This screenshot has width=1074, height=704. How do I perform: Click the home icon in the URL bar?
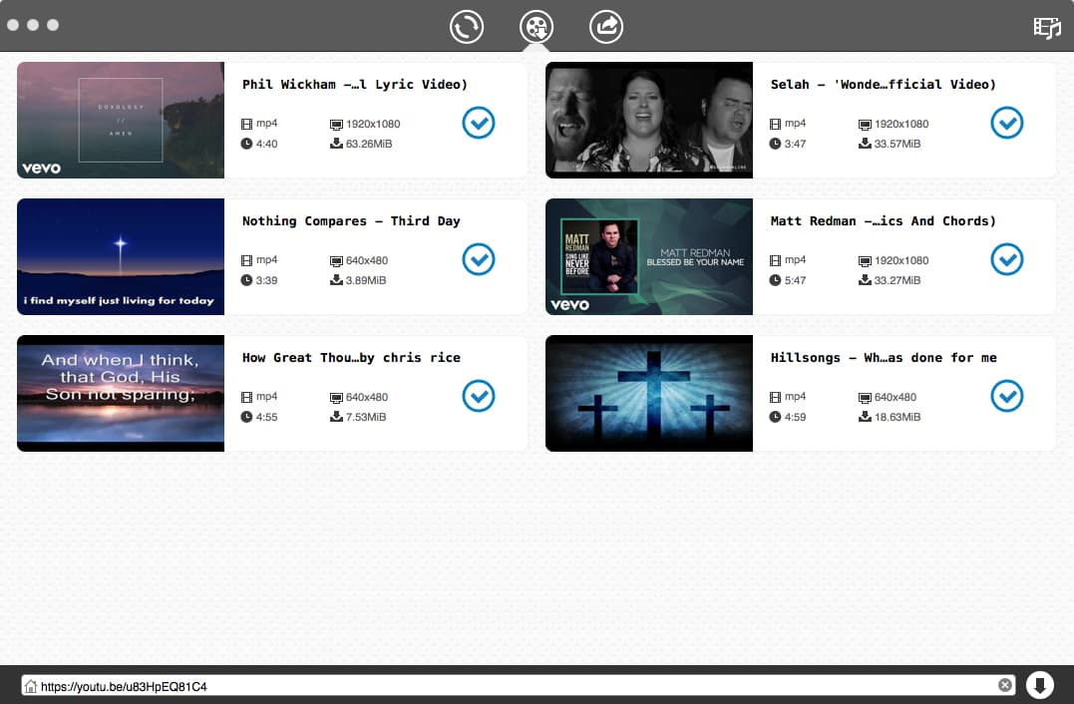click(x=31, y=685)
